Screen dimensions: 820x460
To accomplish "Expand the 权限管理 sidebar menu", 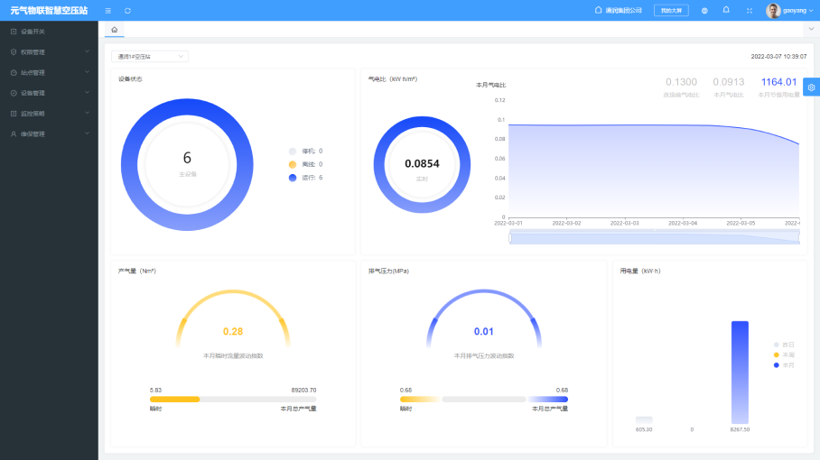I will (x=49, y=52).
